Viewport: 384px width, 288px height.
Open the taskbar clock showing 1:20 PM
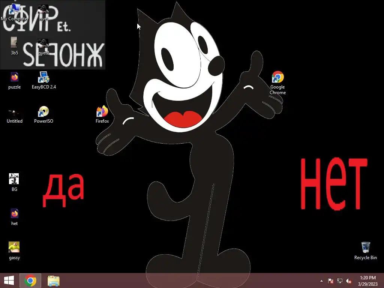368,280
